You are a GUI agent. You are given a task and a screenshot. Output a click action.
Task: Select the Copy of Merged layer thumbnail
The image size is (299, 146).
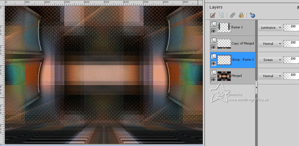(224, 44)
